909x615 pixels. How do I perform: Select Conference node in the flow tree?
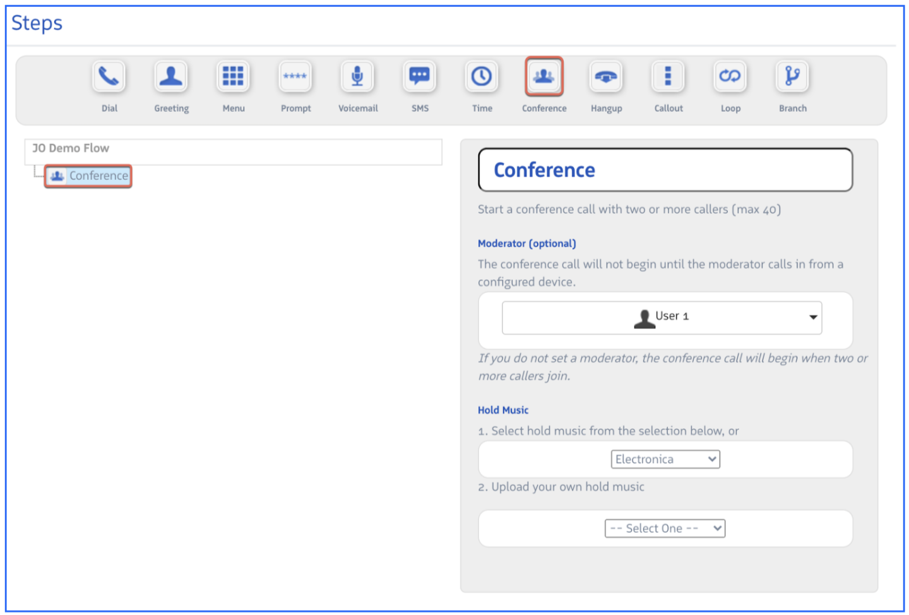tap(89, 176)
